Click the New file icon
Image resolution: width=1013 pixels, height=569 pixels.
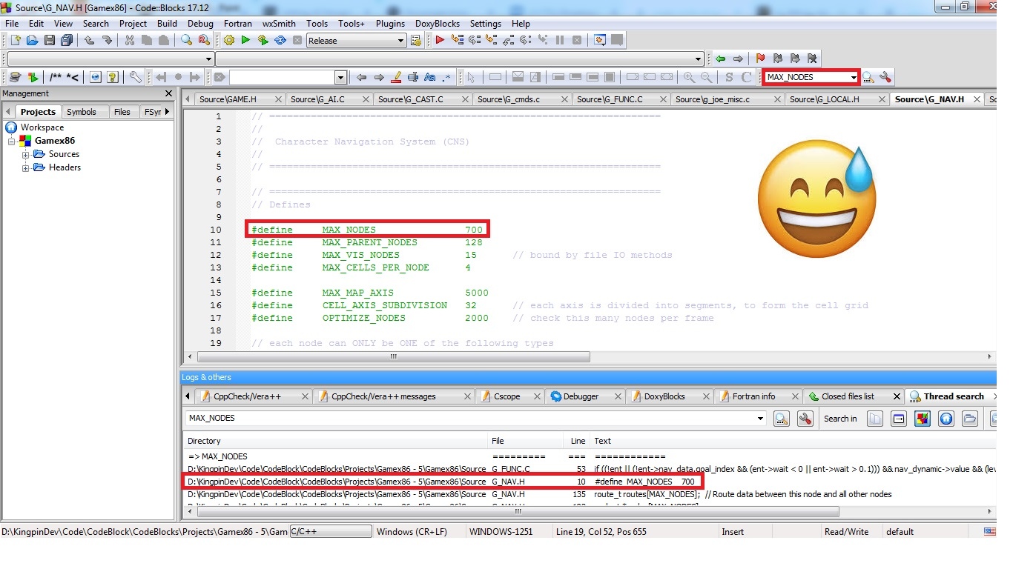click(15, 40)
